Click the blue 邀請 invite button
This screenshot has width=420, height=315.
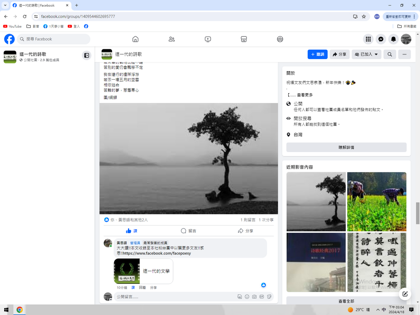[317, 54]
